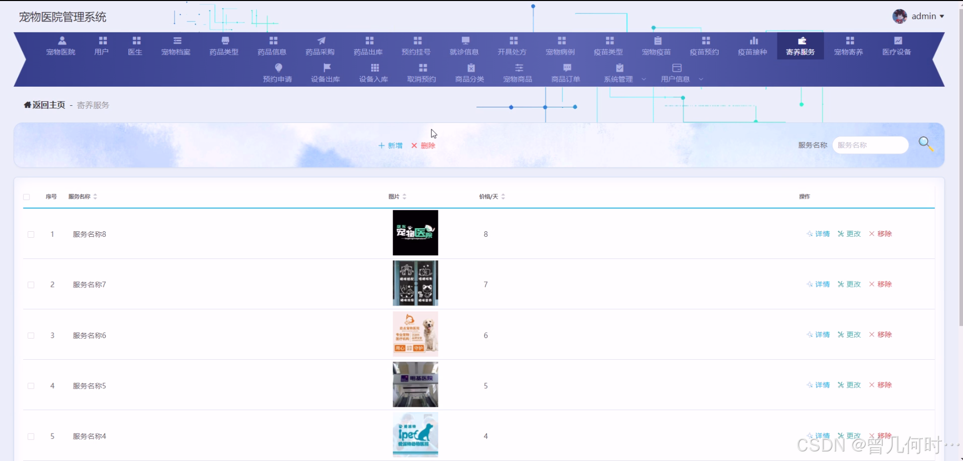963x461 pixels.
Task: Click the 服务名称6 name cell
Action: click(89, 335)
